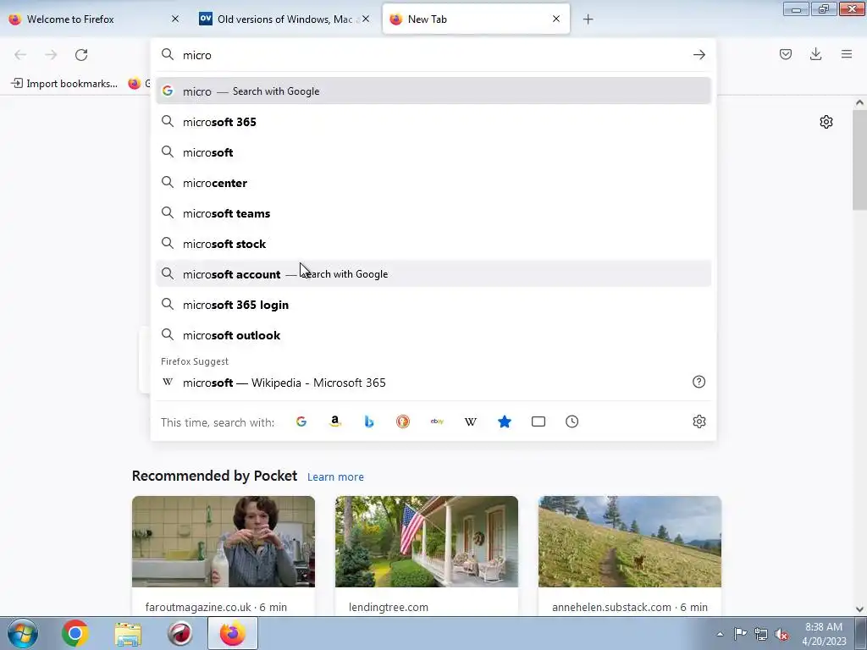
Task: Search this time with DuckDuckGo icon
Action: pyautogui.click(x=402, y=421)
